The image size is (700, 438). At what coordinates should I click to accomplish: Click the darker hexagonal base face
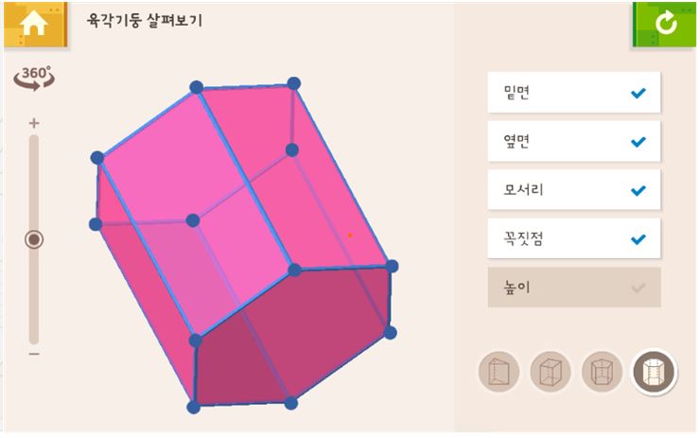click(x=292, y=337)
